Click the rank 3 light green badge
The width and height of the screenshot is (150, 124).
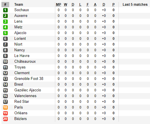click(x=5, y=21)
